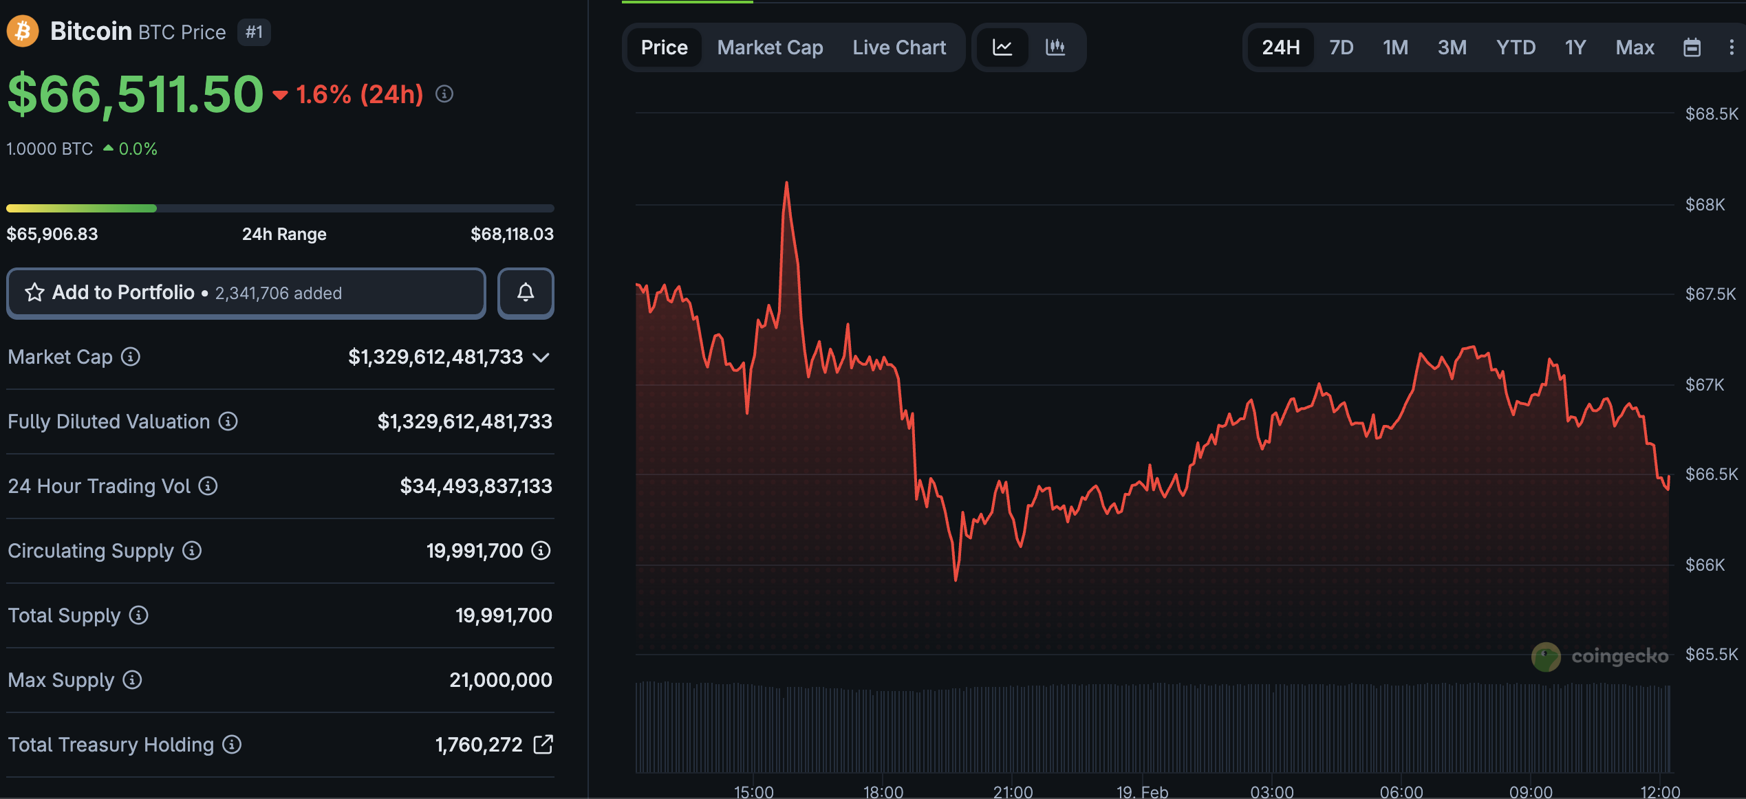Choose the 1M time range
This screenshot has height=799, width=1746.
coord(1396,47)
